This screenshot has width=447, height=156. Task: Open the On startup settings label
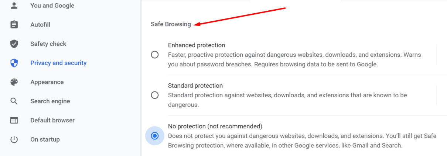click(x=45, y=139)
